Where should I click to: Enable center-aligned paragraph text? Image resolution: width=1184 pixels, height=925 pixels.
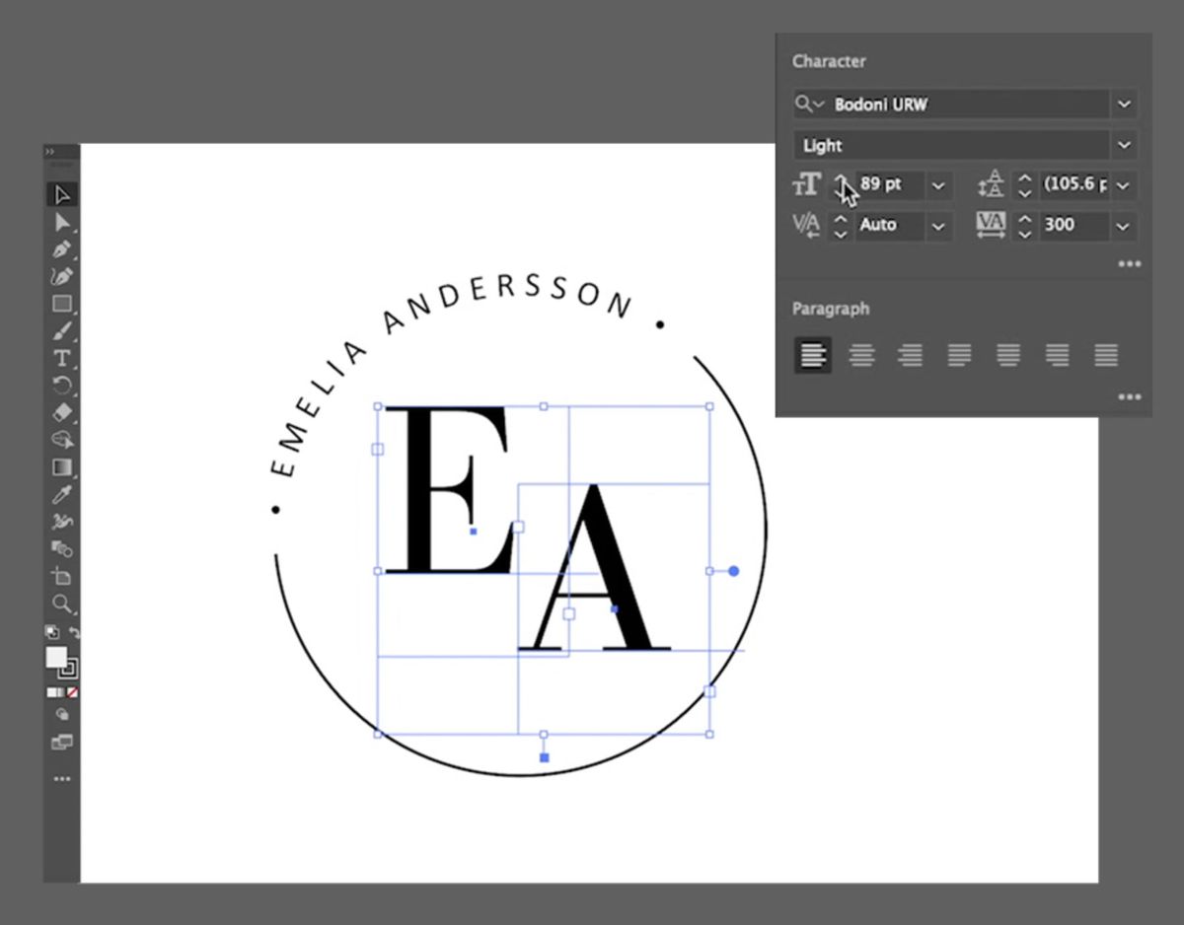[861, 355]
